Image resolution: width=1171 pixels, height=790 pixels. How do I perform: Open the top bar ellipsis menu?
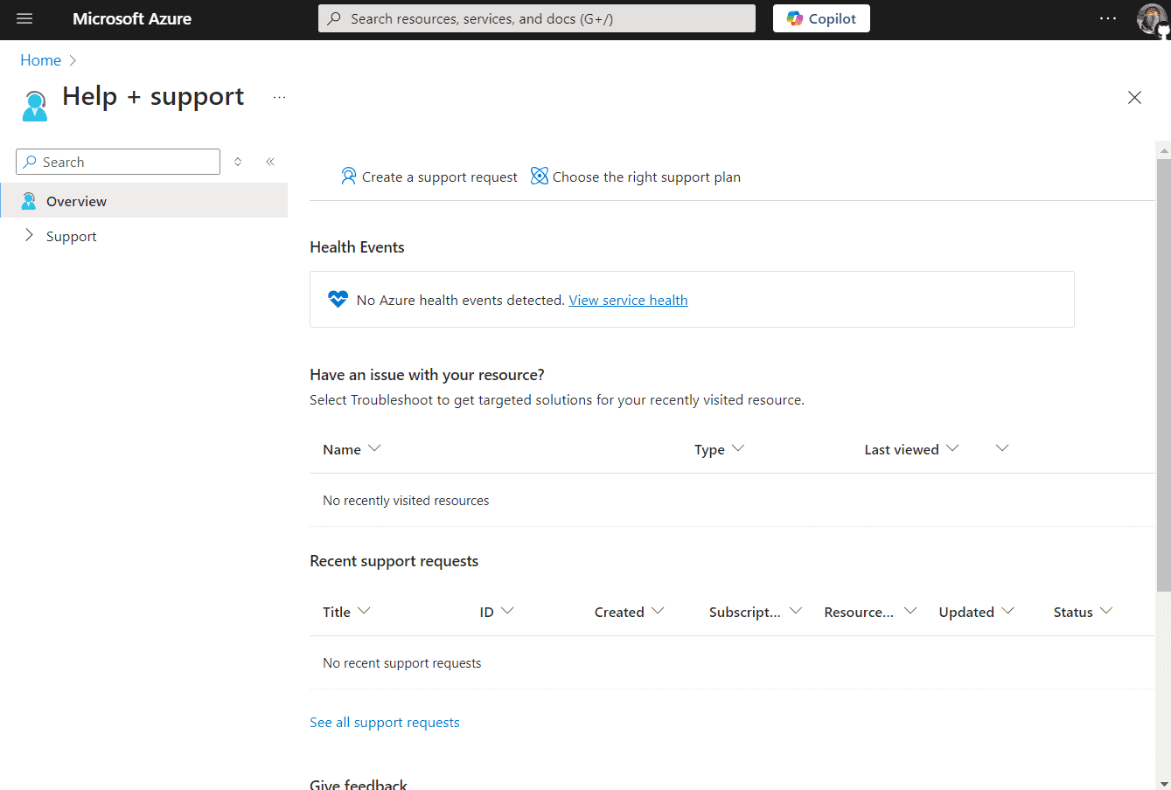pyautogui.click(x=1108, y=18)
